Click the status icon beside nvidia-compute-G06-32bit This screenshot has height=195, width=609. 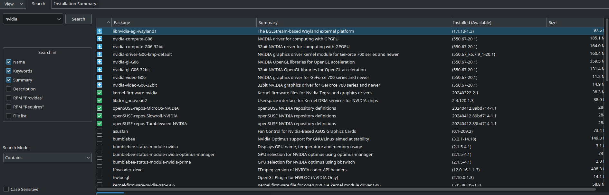tap(100, 47)
